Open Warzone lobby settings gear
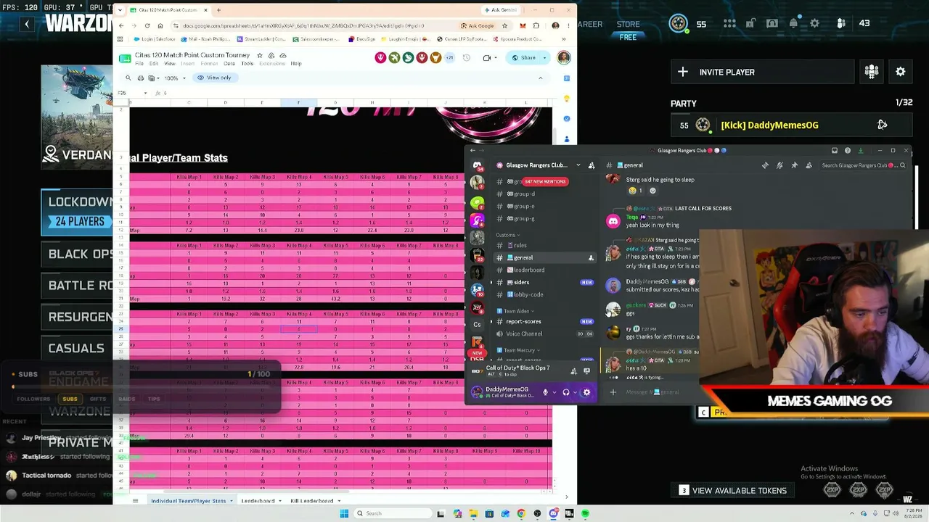Image resolution: width=929 pixels, height=522 pixels. (901, 72)
